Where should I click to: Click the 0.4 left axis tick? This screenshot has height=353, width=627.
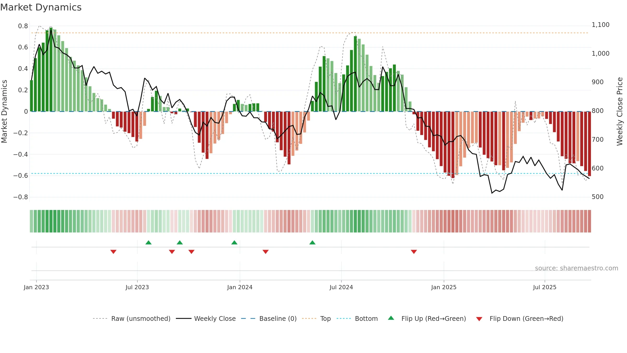[x=23, y=69]
